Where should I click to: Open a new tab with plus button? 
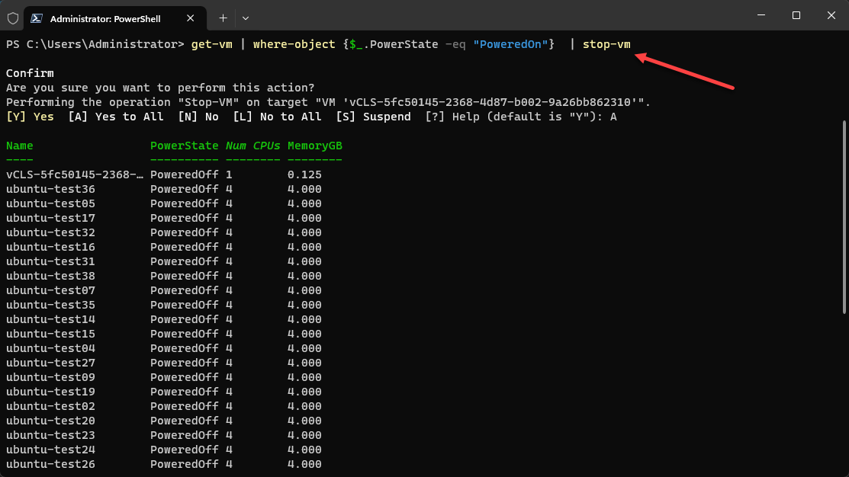[224, 18]
